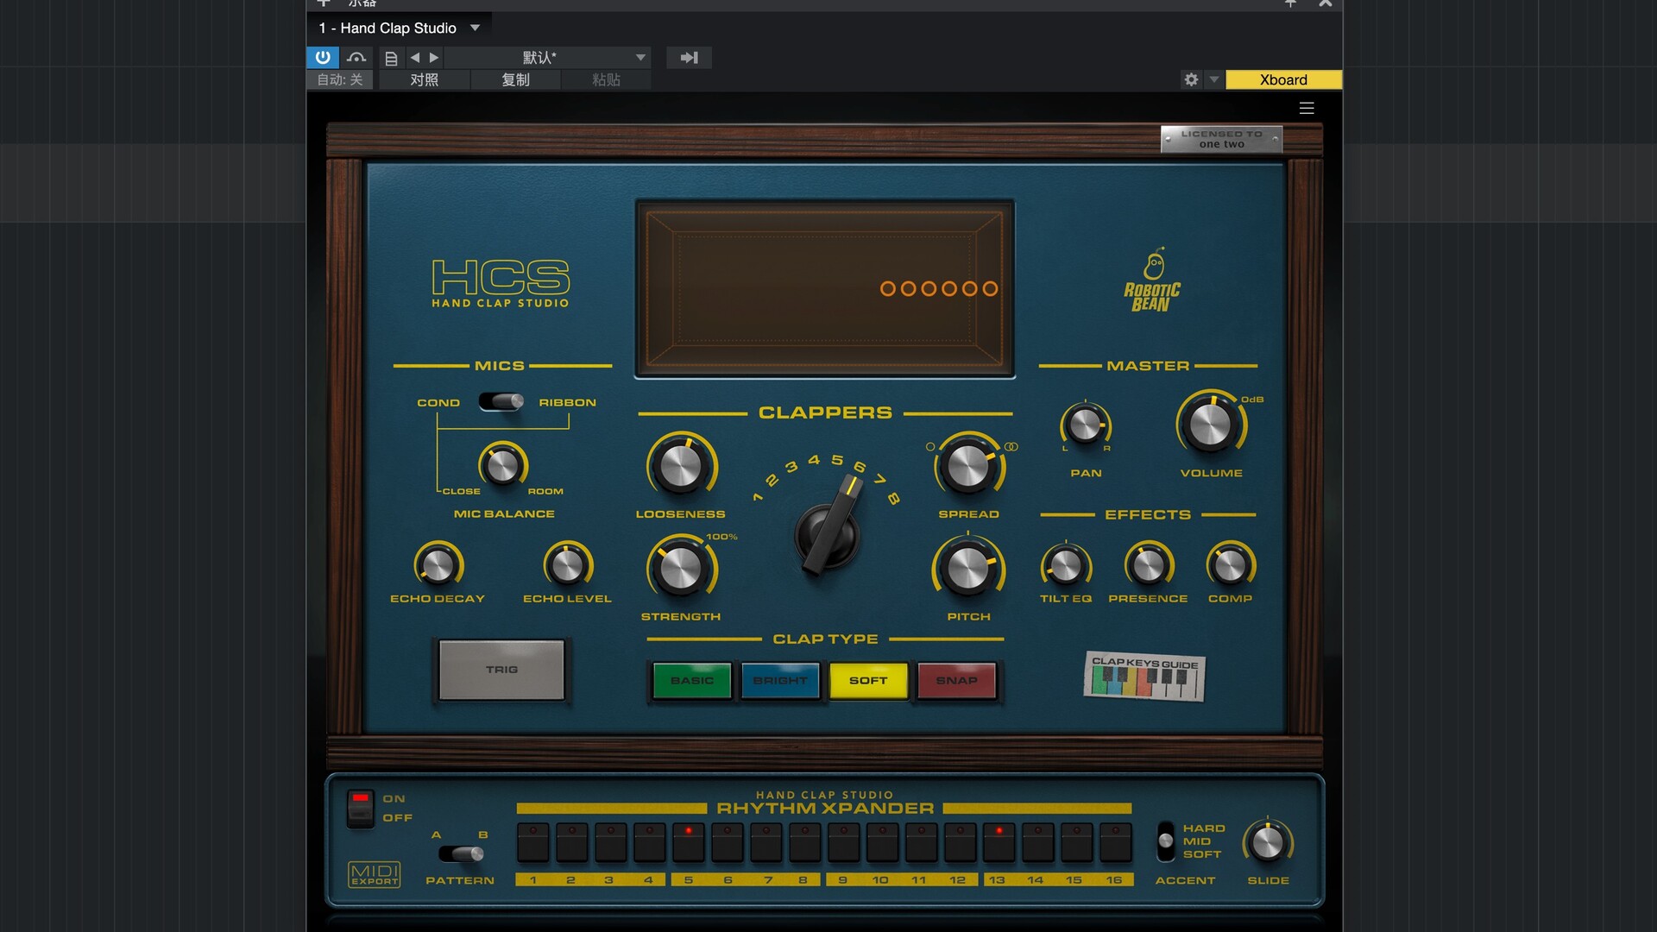Toggle sequencer step 2
Screen dimensions: 1657x932
(x=572, y=841)
